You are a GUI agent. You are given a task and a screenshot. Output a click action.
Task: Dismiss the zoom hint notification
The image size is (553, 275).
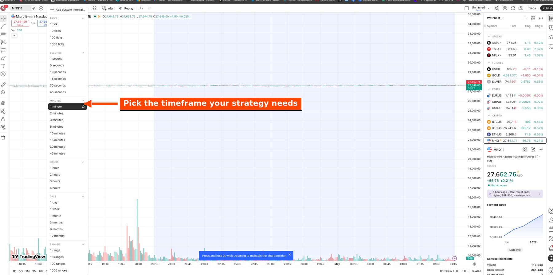point(290,255)
